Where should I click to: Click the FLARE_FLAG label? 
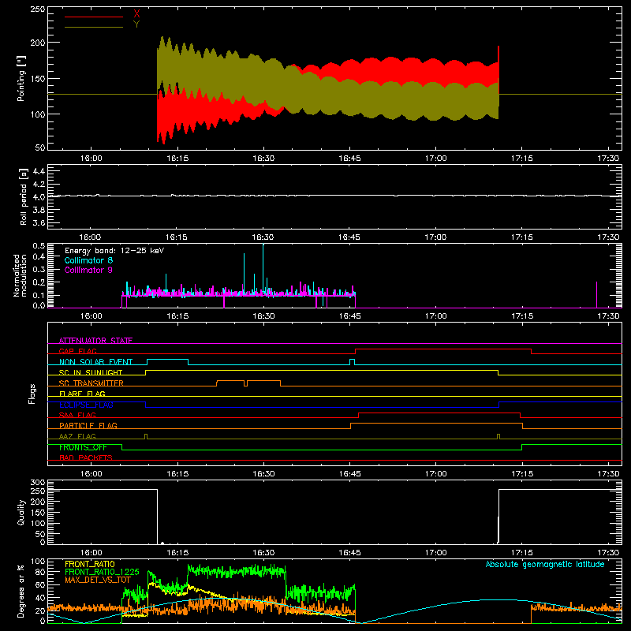[82, 394]
